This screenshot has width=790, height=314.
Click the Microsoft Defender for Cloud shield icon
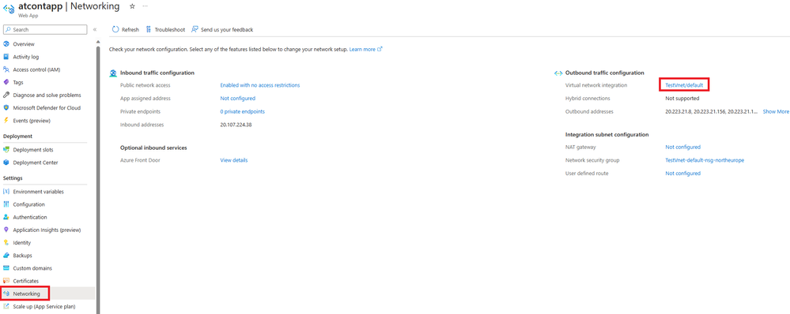point(6,107)
